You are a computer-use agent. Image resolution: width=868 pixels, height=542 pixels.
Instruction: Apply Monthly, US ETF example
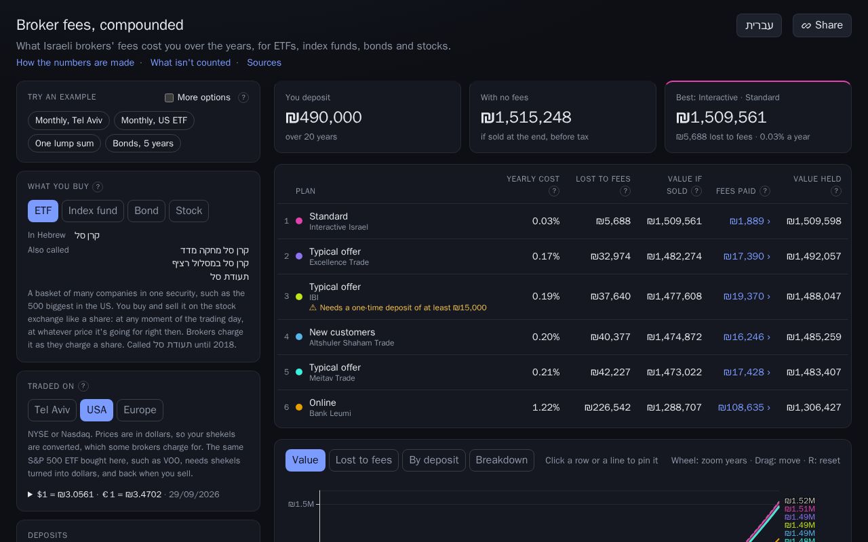coord(154,121)
